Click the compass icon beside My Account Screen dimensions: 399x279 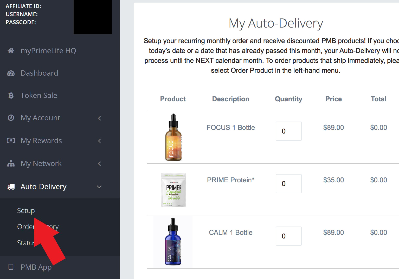click(x=11, y=118)
